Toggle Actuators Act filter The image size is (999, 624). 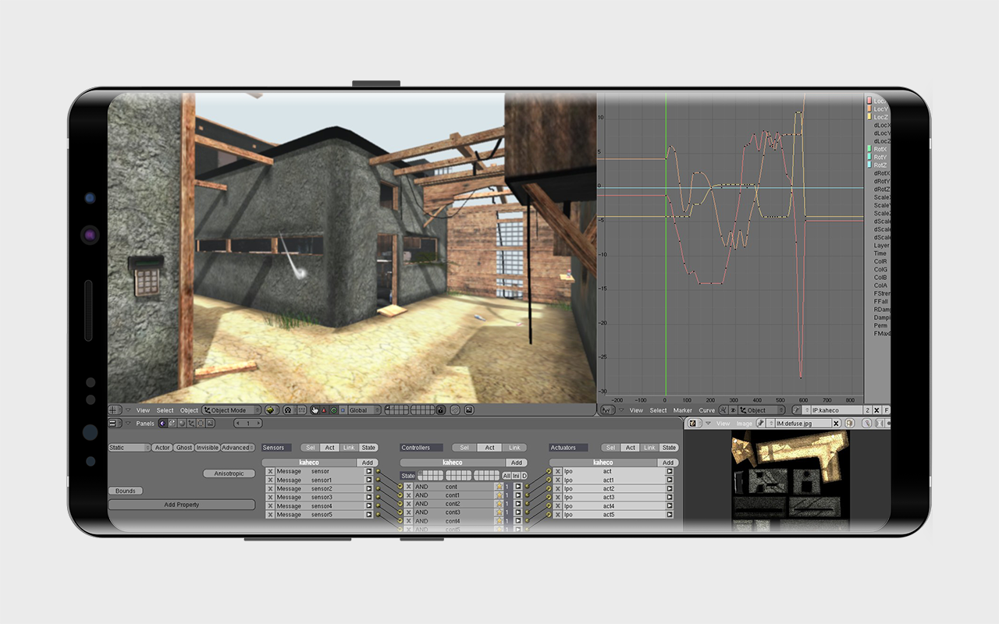[x=630, y=448]
